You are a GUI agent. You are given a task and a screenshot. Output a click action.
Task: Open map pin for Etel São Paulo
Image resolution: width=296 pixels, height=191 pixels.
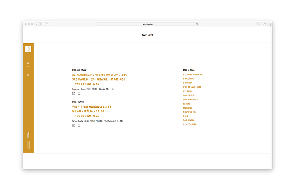79,93
